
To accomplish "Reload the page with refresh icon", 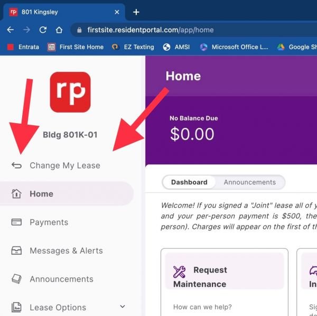I will point(43,30).
